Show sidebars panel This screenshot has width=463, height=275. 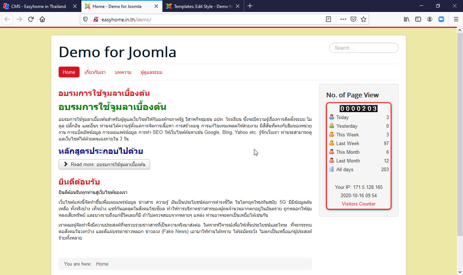click(x=418, y=20)
